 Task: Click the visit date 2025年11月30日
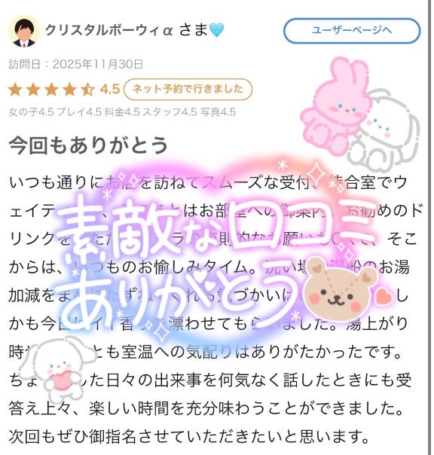coord(98,64)
